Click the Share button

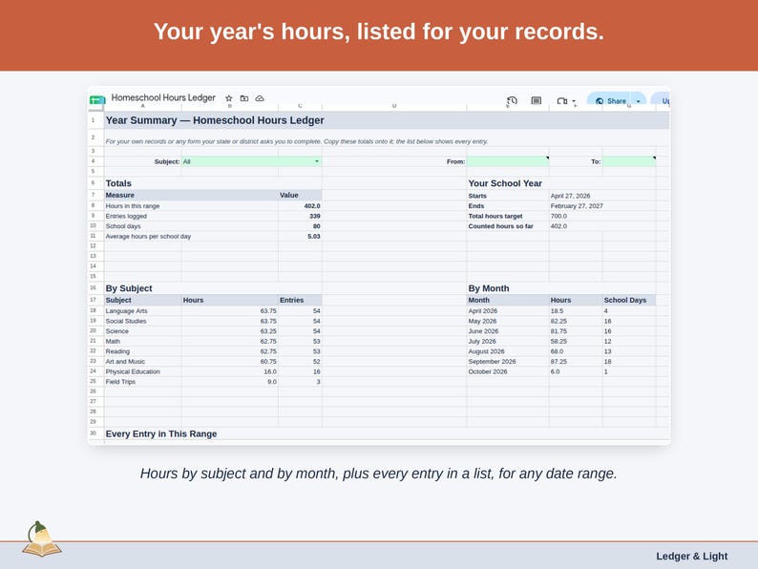pos(611,100)
